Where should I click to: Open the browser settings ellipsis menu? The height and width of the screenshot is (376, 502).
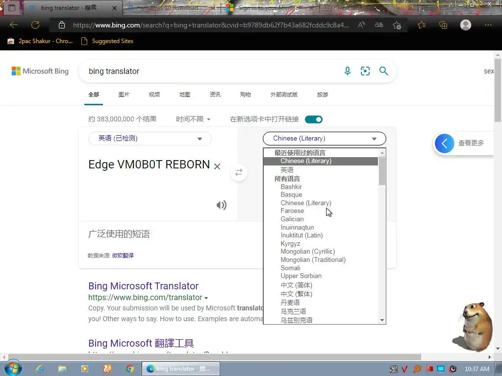(488, 25)
